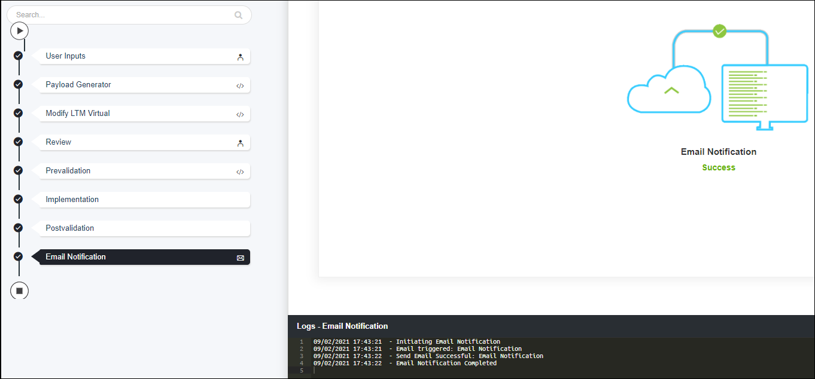
Task: Open the Postvalidation step
Action: coord(144,228)
